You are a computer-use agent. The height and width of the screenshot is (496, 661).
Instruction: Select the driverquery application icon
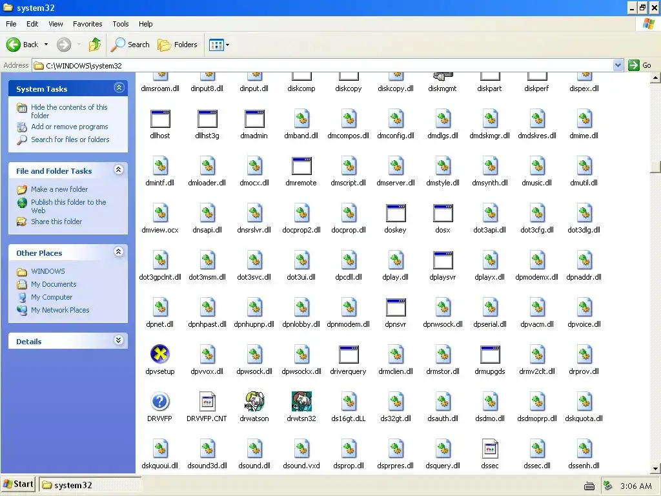click(349, 355)
